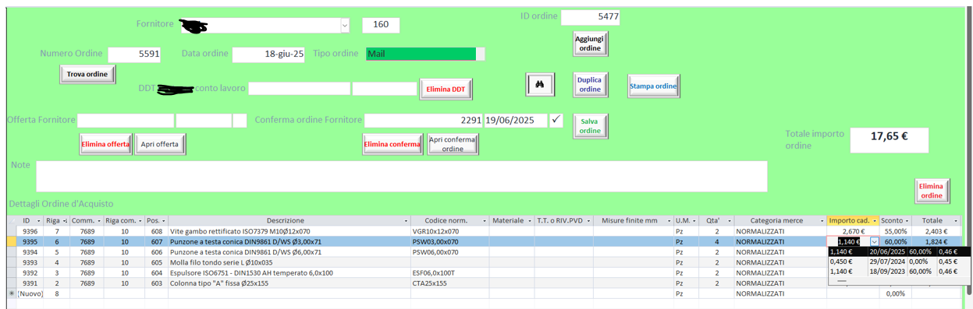Expand the Tipo ordine Mail dropdown
973x309 pixels.
pyautogui.click(x=480, y=54)
